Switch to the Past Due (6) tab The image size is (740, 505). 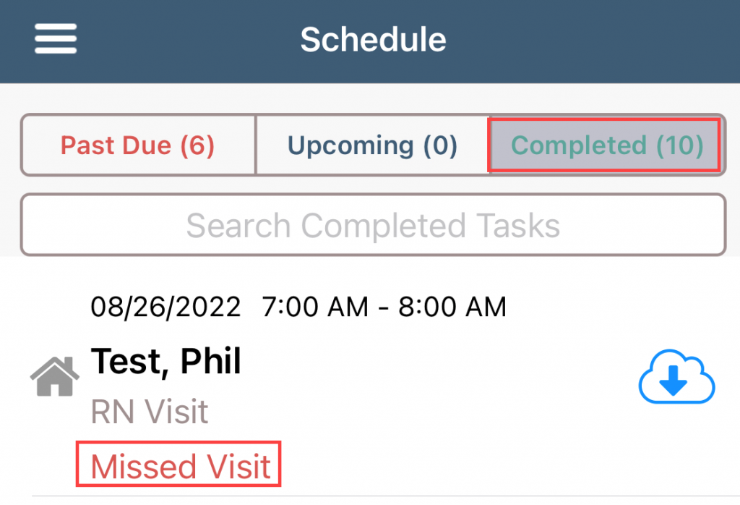tap(137, 145)
